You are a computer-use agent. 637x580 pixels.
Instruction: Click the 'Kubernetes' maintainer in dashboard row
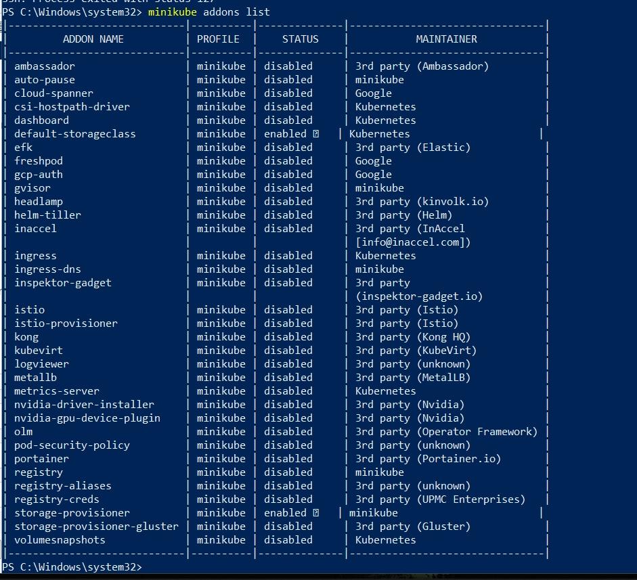point(386,120)
